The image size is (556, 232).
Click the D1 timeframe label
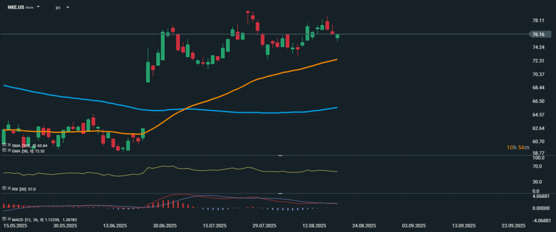point(58,8)
